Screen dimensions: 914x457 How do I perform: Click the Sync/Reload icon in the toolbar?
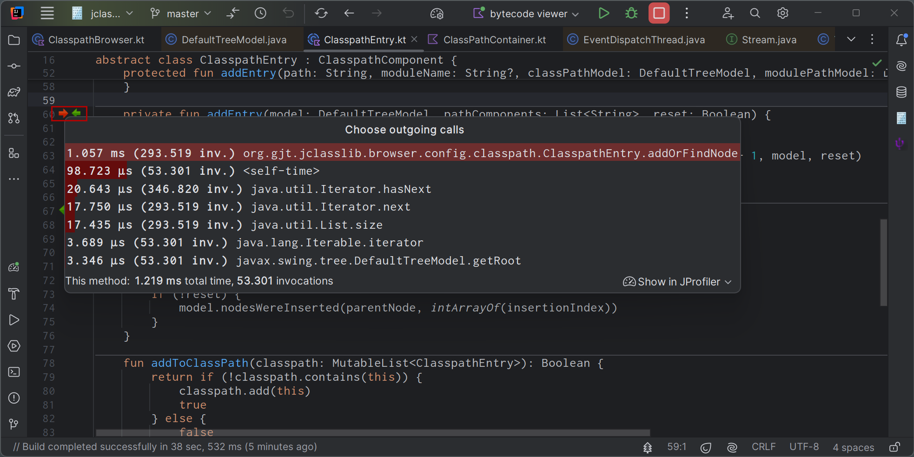(x=321, y=13)
